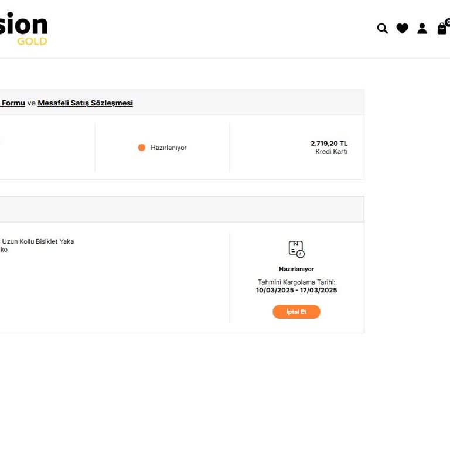Click the Tahmini Kargolama Tarihi label
Image resolution: width=450 pixels, height=450 pixels.
click(x=296, y=282)
